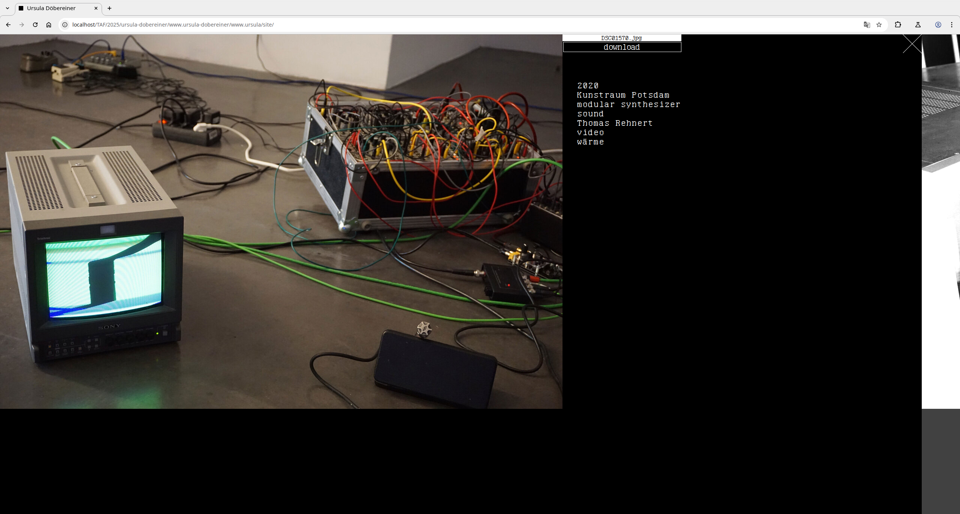960x514 pixels.
Task: Open the extensions puzzle icon
Action: (898, 25)
